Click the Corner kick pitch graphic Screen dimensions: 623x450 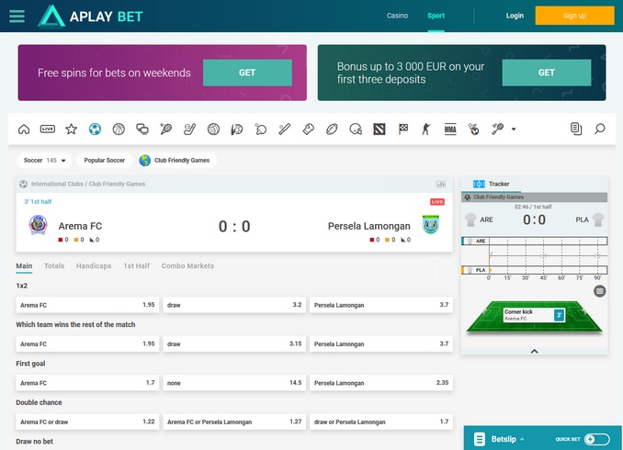click(x=534, y=317)
